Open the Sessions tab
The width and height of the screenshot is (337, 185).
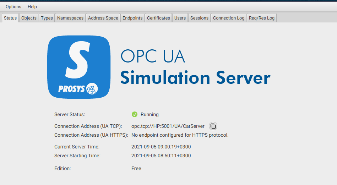[199, 18]
